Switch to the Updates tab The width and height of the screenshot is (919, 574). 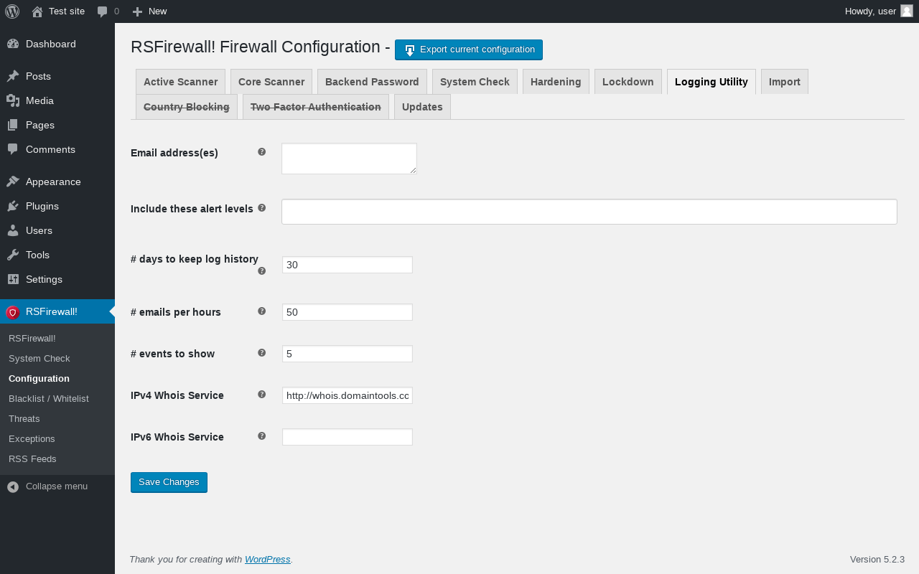click(422, 107)
